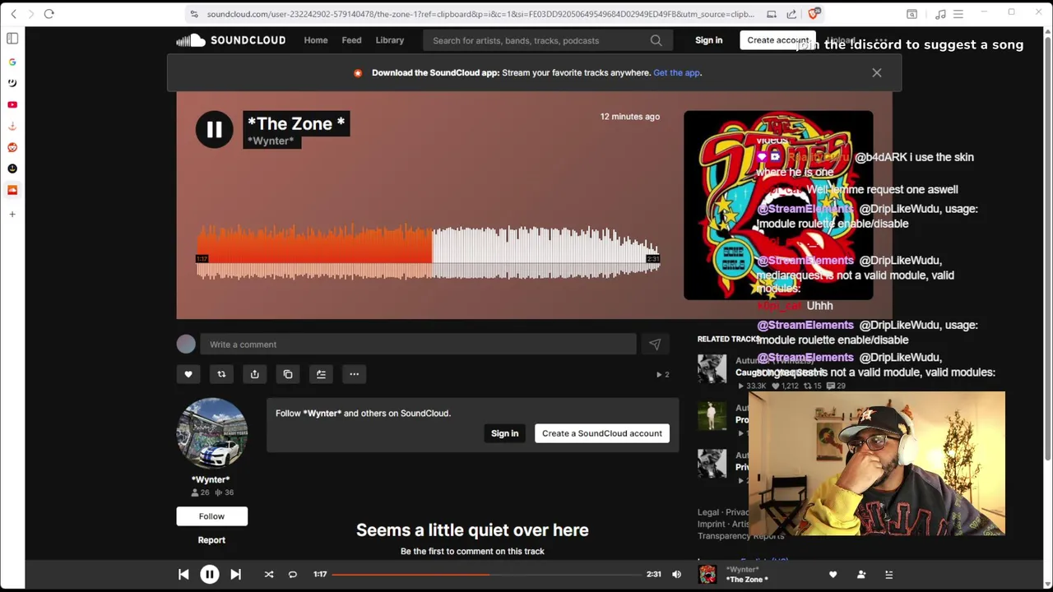
Task: Open *The Zone* title in player bar
Action: [747, 580]
